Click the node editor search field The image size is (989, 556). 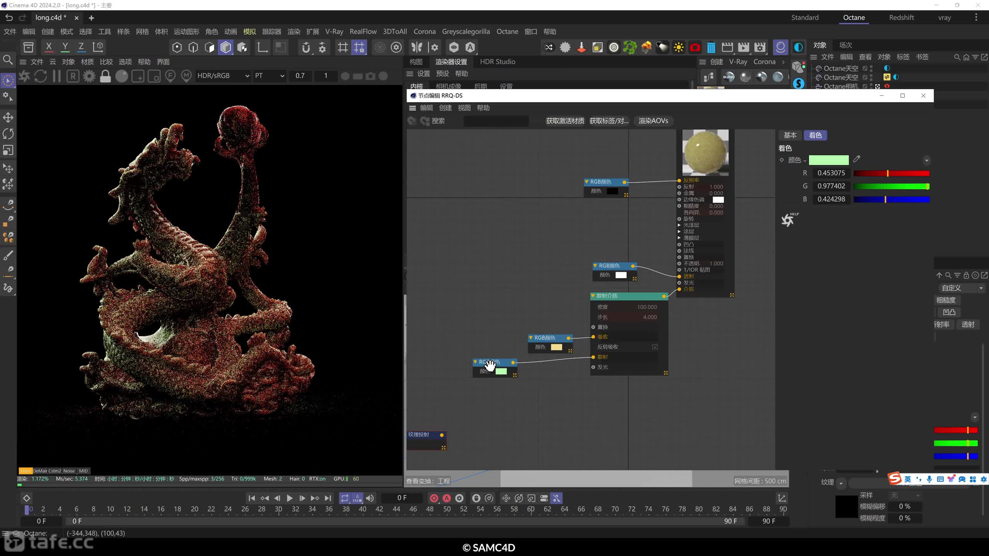(496, 121)
